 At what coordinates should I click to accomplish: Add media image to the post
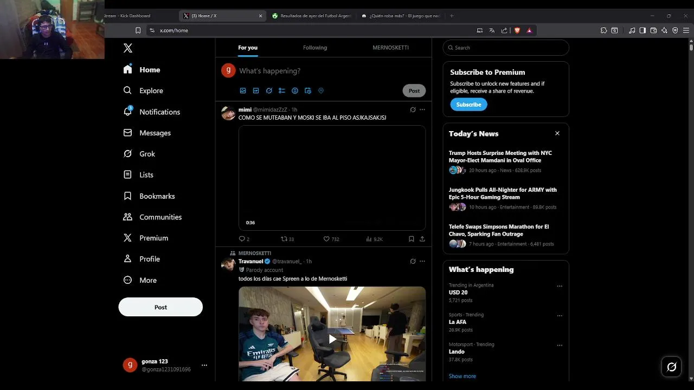243,90
